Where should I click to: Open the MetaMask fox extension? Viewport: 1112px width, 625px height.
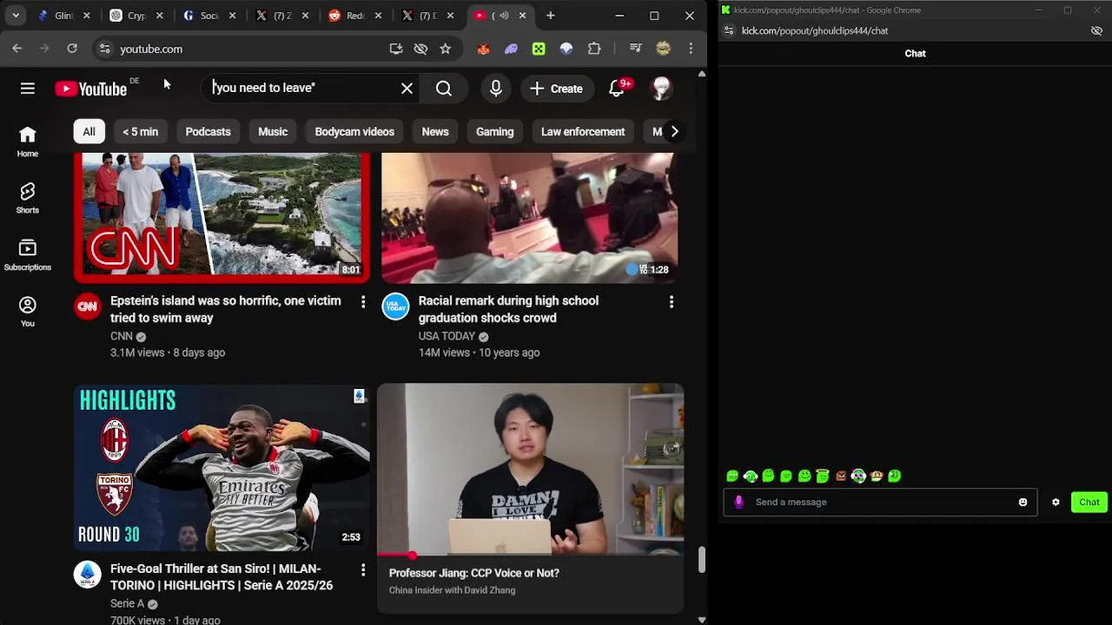[x=483, y=49]
